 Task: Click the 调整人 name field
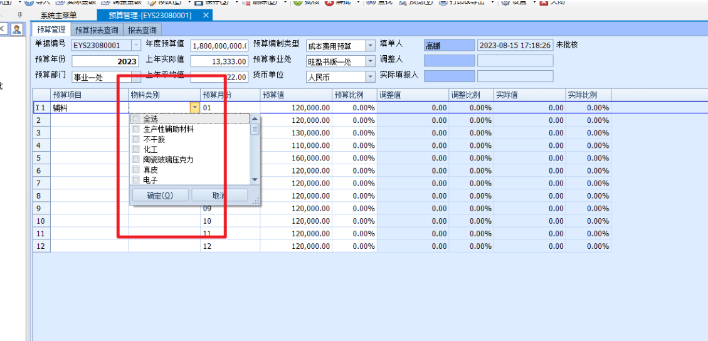point(449,60)
